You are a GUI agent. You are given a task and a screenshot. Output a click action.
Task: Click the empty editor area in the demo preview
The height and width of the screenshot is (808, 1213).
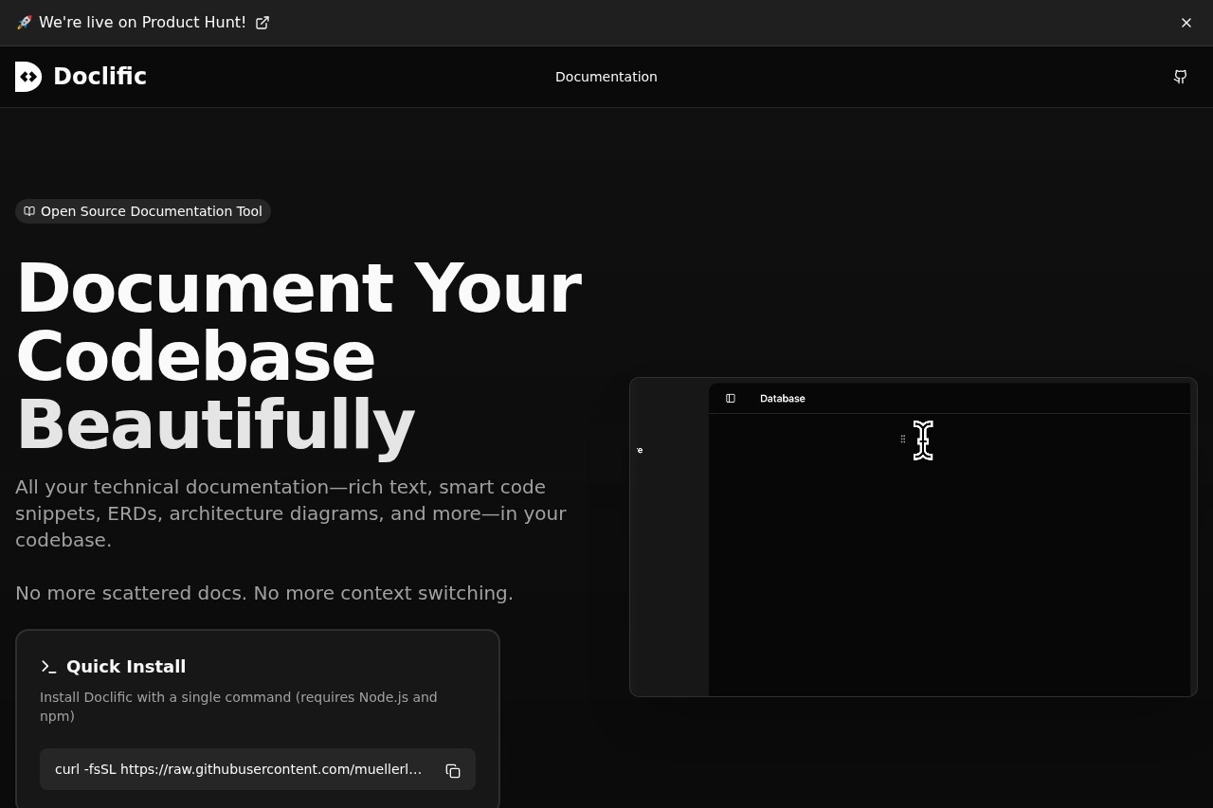coord(948,568)
